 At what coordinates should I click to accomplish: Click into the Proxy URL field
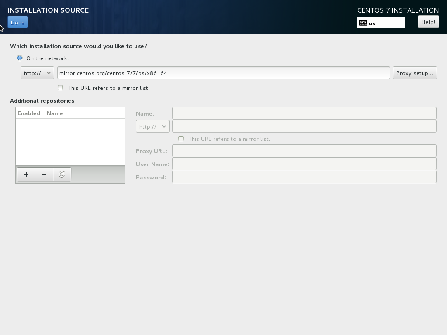tap(304, 151)
